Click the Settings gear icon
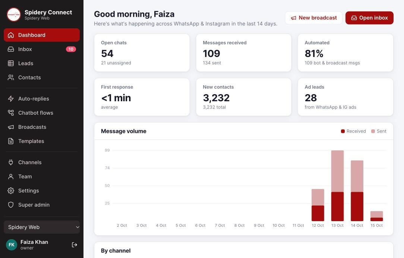This screenshot has width=404, height=258. pos(11,191)
